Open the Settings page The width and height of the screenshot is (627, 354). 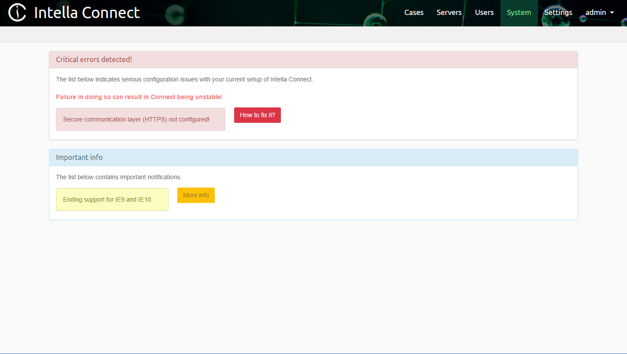(x=558, y=12)
